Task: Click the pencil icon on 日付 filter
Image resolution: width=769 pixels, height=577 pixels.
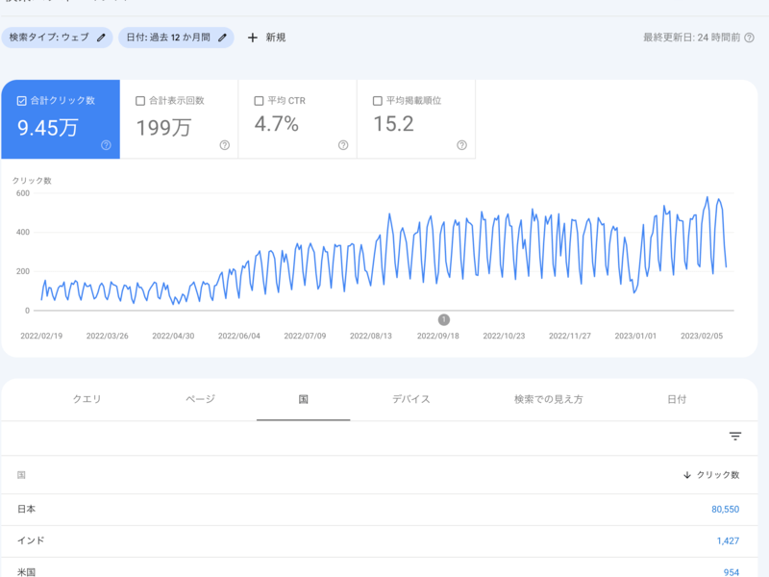Action: pos(223,38)
